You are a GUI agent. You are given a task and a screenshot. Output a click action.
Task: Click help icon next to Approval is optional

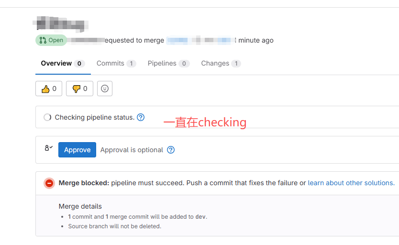coord(171,150)
